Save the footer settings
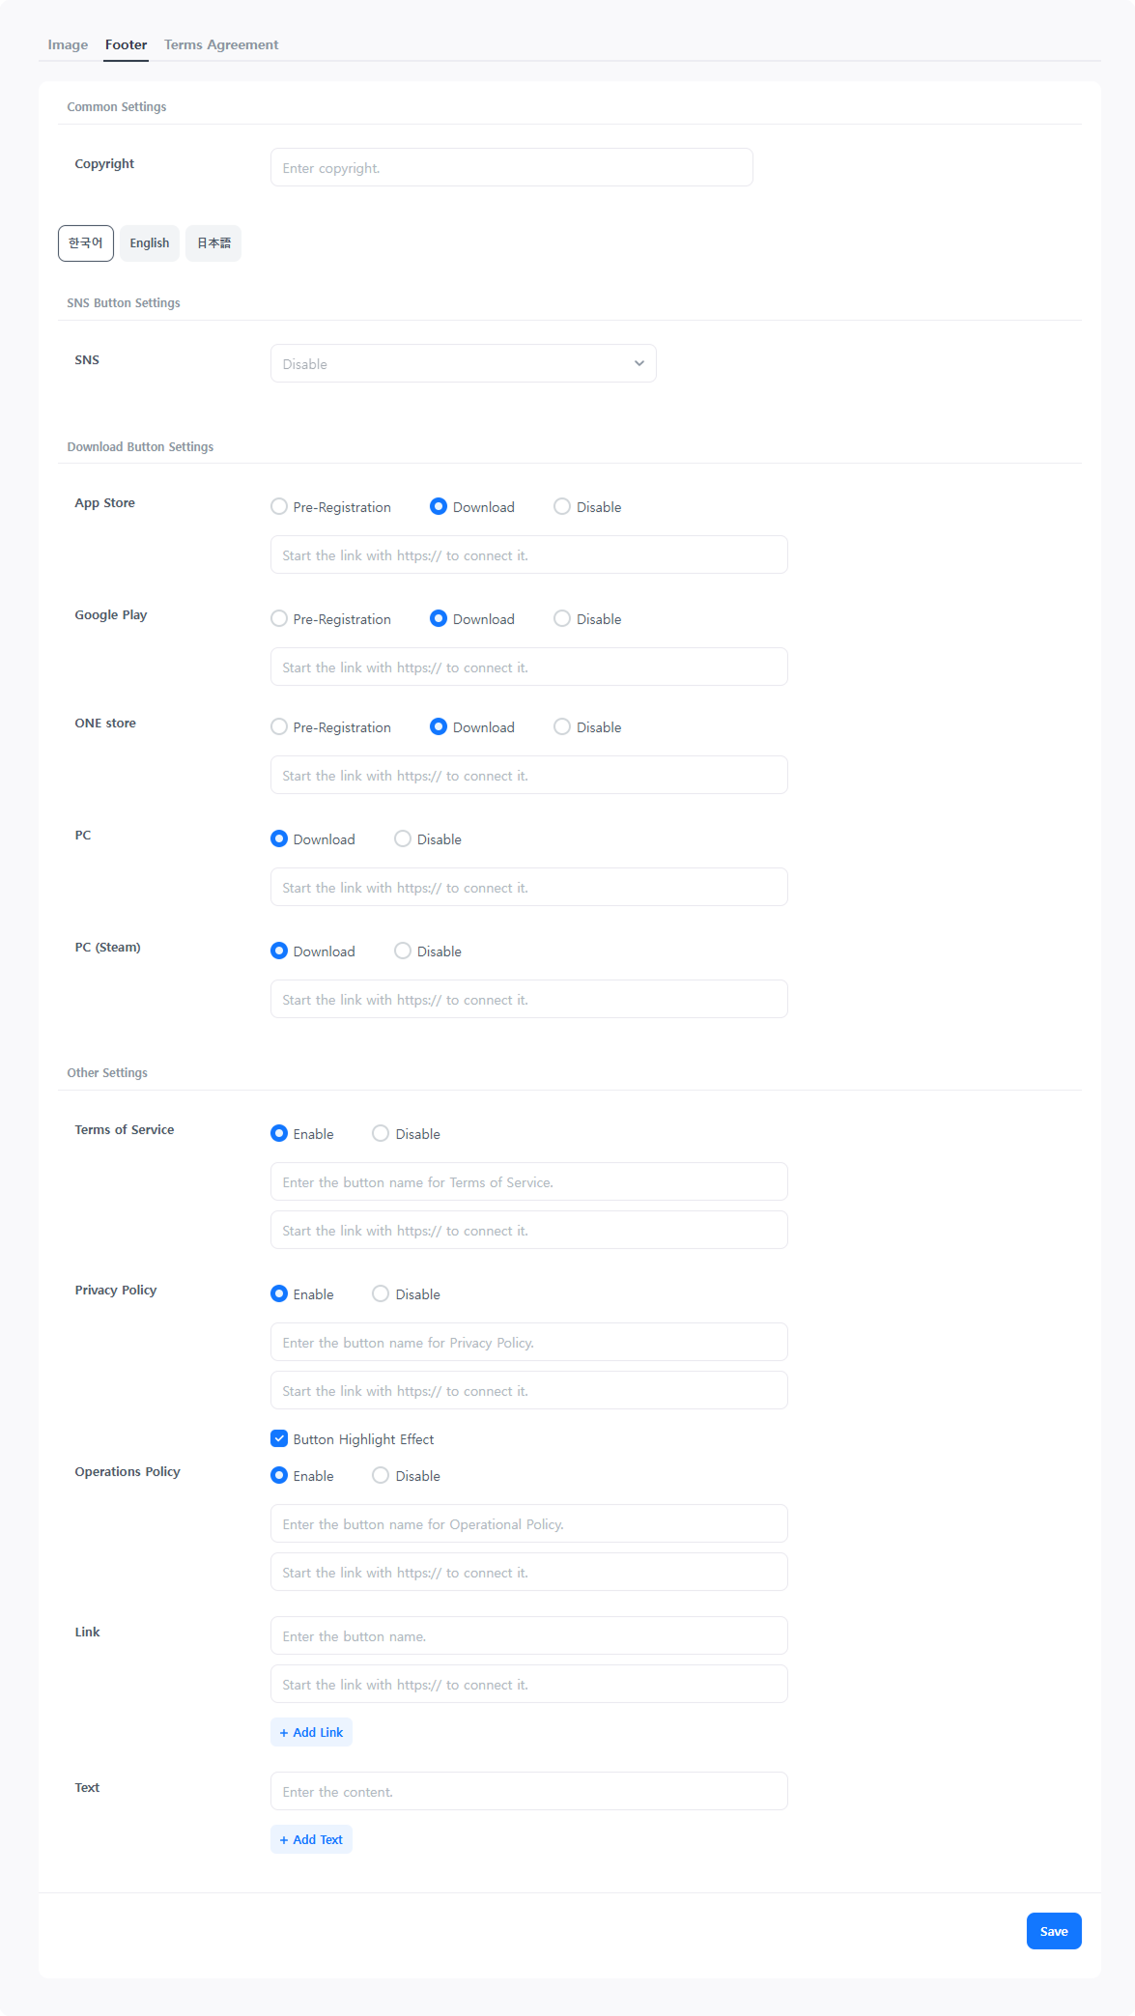Viewport: 1135px width, 2016px height. pos(1054,1932)
